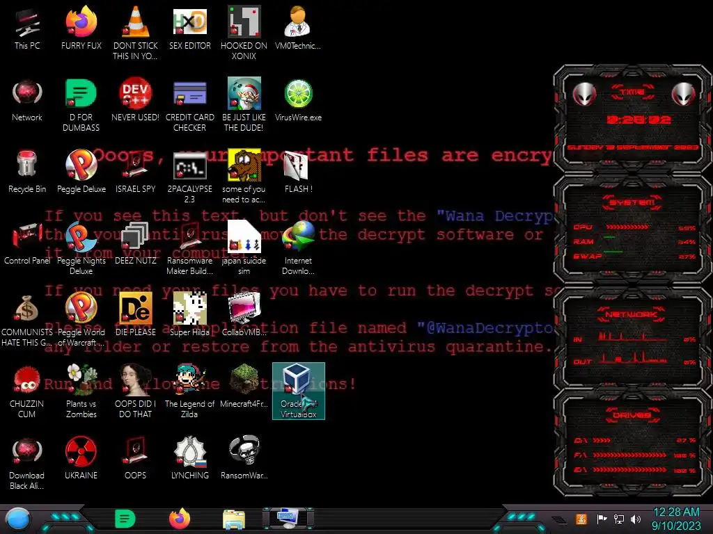Image resolution: width=713 pixels, height=534 pixels.
Task: Launch the FURRY FUX Firefox shortcut
Action: (81, 28)
